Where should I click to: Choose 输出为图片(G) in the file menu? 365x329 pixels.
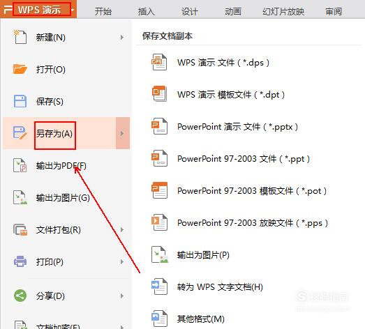[x=63, y=198]
